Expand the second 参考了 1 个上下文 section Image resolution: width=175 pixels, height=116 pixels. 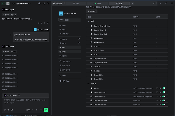click(x=10, y=52)
